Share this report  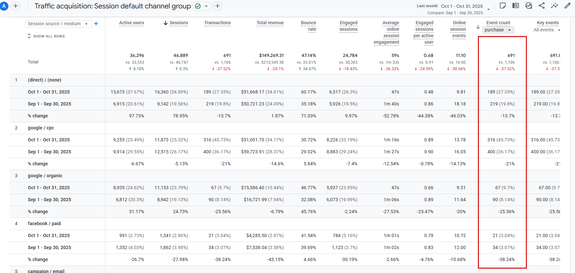[x=542, y=5]
